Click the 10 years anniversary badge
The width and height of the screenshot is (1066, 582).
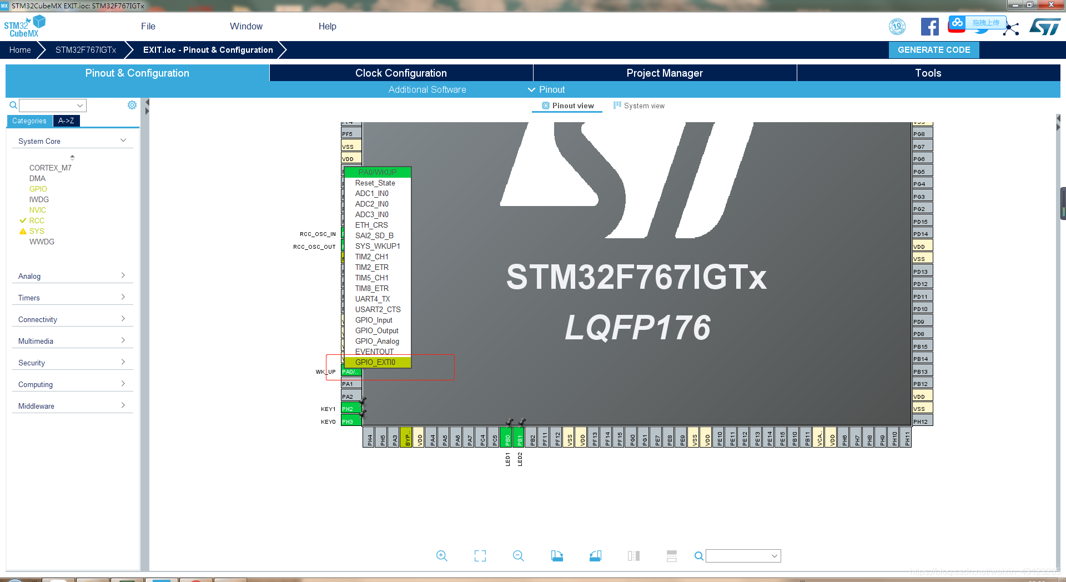tap(897, 27)
